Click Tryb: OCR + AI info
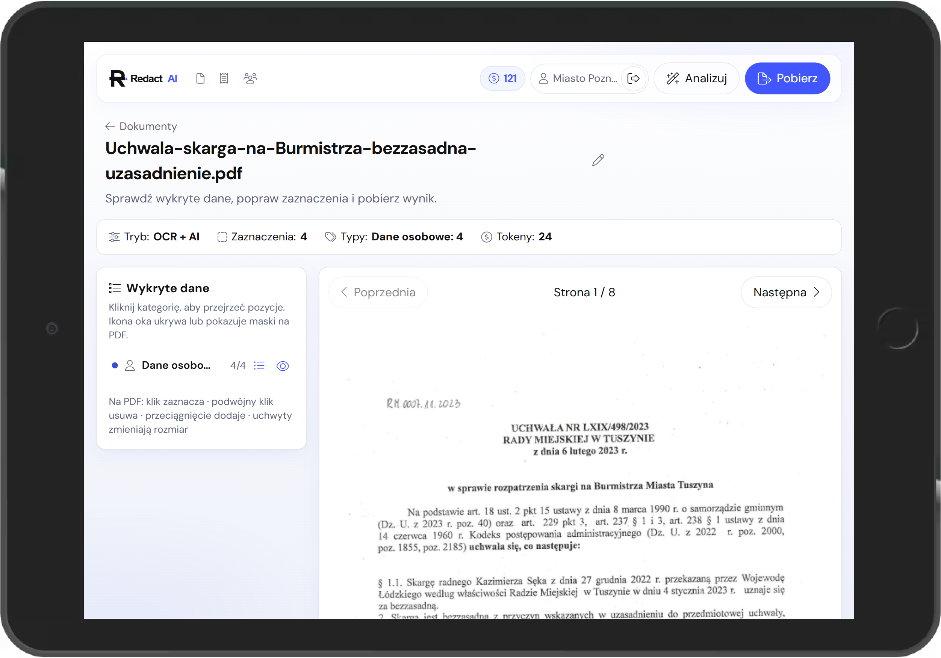Image resolution: width=941 pixels, height=658 pixels. point(154,237)
